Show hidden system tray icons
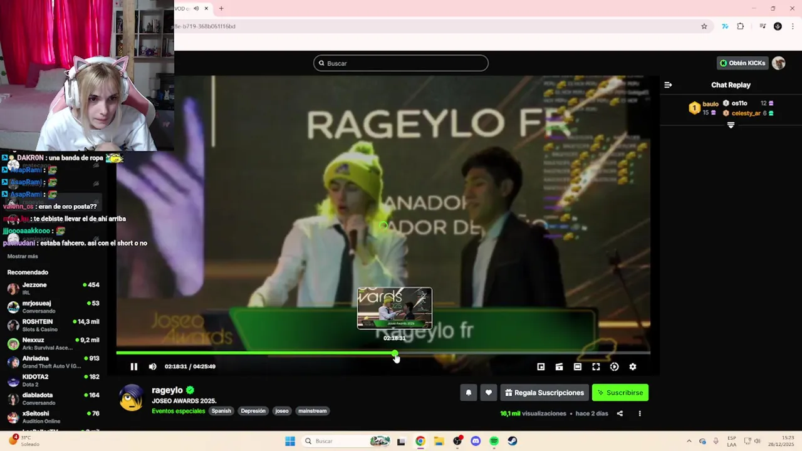The image size is (802, 451). [x=689, y=441]
